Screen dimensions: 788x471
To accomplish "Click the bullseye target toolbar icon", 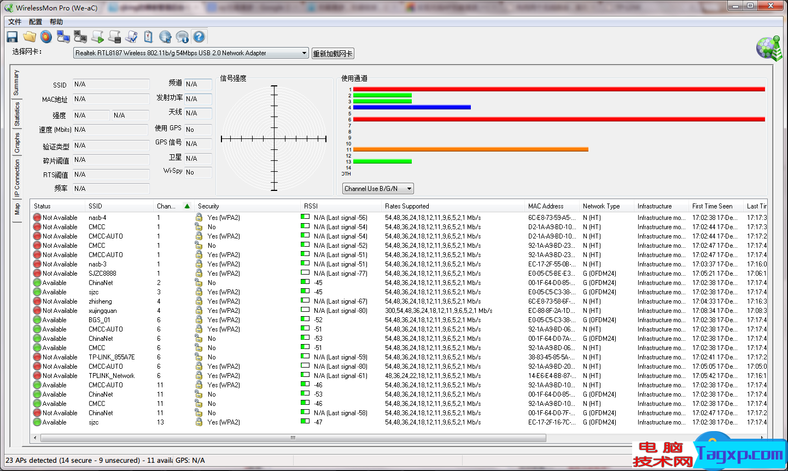I will click(46, 37).
